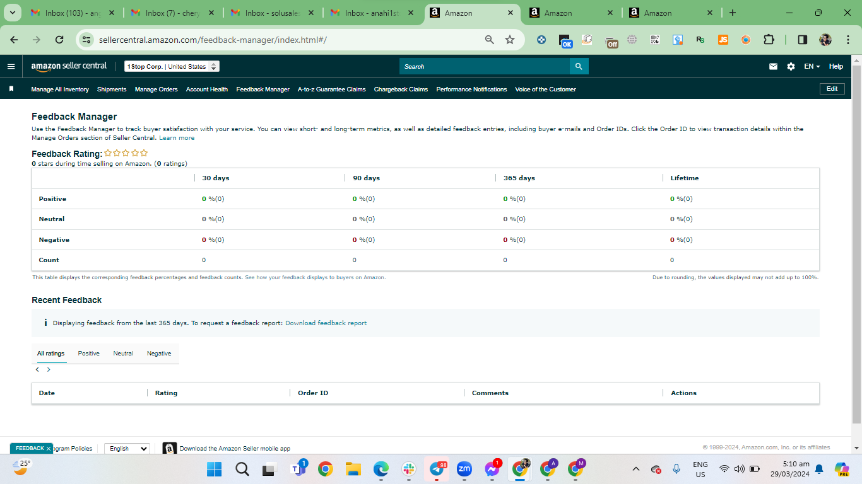Click the JS extension icon
862x484 pixels.
[723, 40]
